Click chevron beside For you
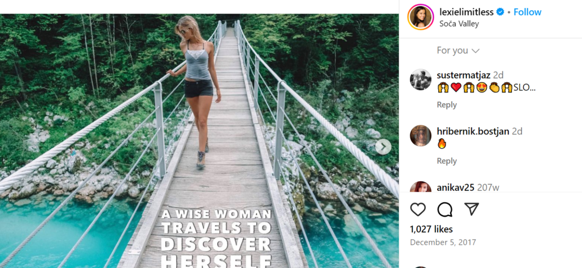 (x=476, y=51)
